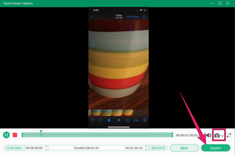Click the Tipard Screen Capture title
Image resolution: width=235 pixels, height=155 pixels.
click(18, 3)
